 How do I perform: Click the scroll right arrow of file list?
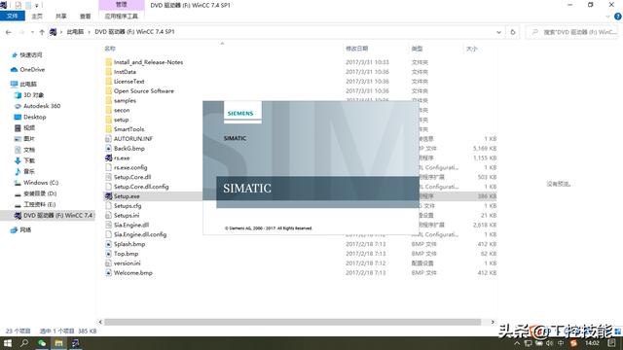pyautogui.click(x=493, y=322)
